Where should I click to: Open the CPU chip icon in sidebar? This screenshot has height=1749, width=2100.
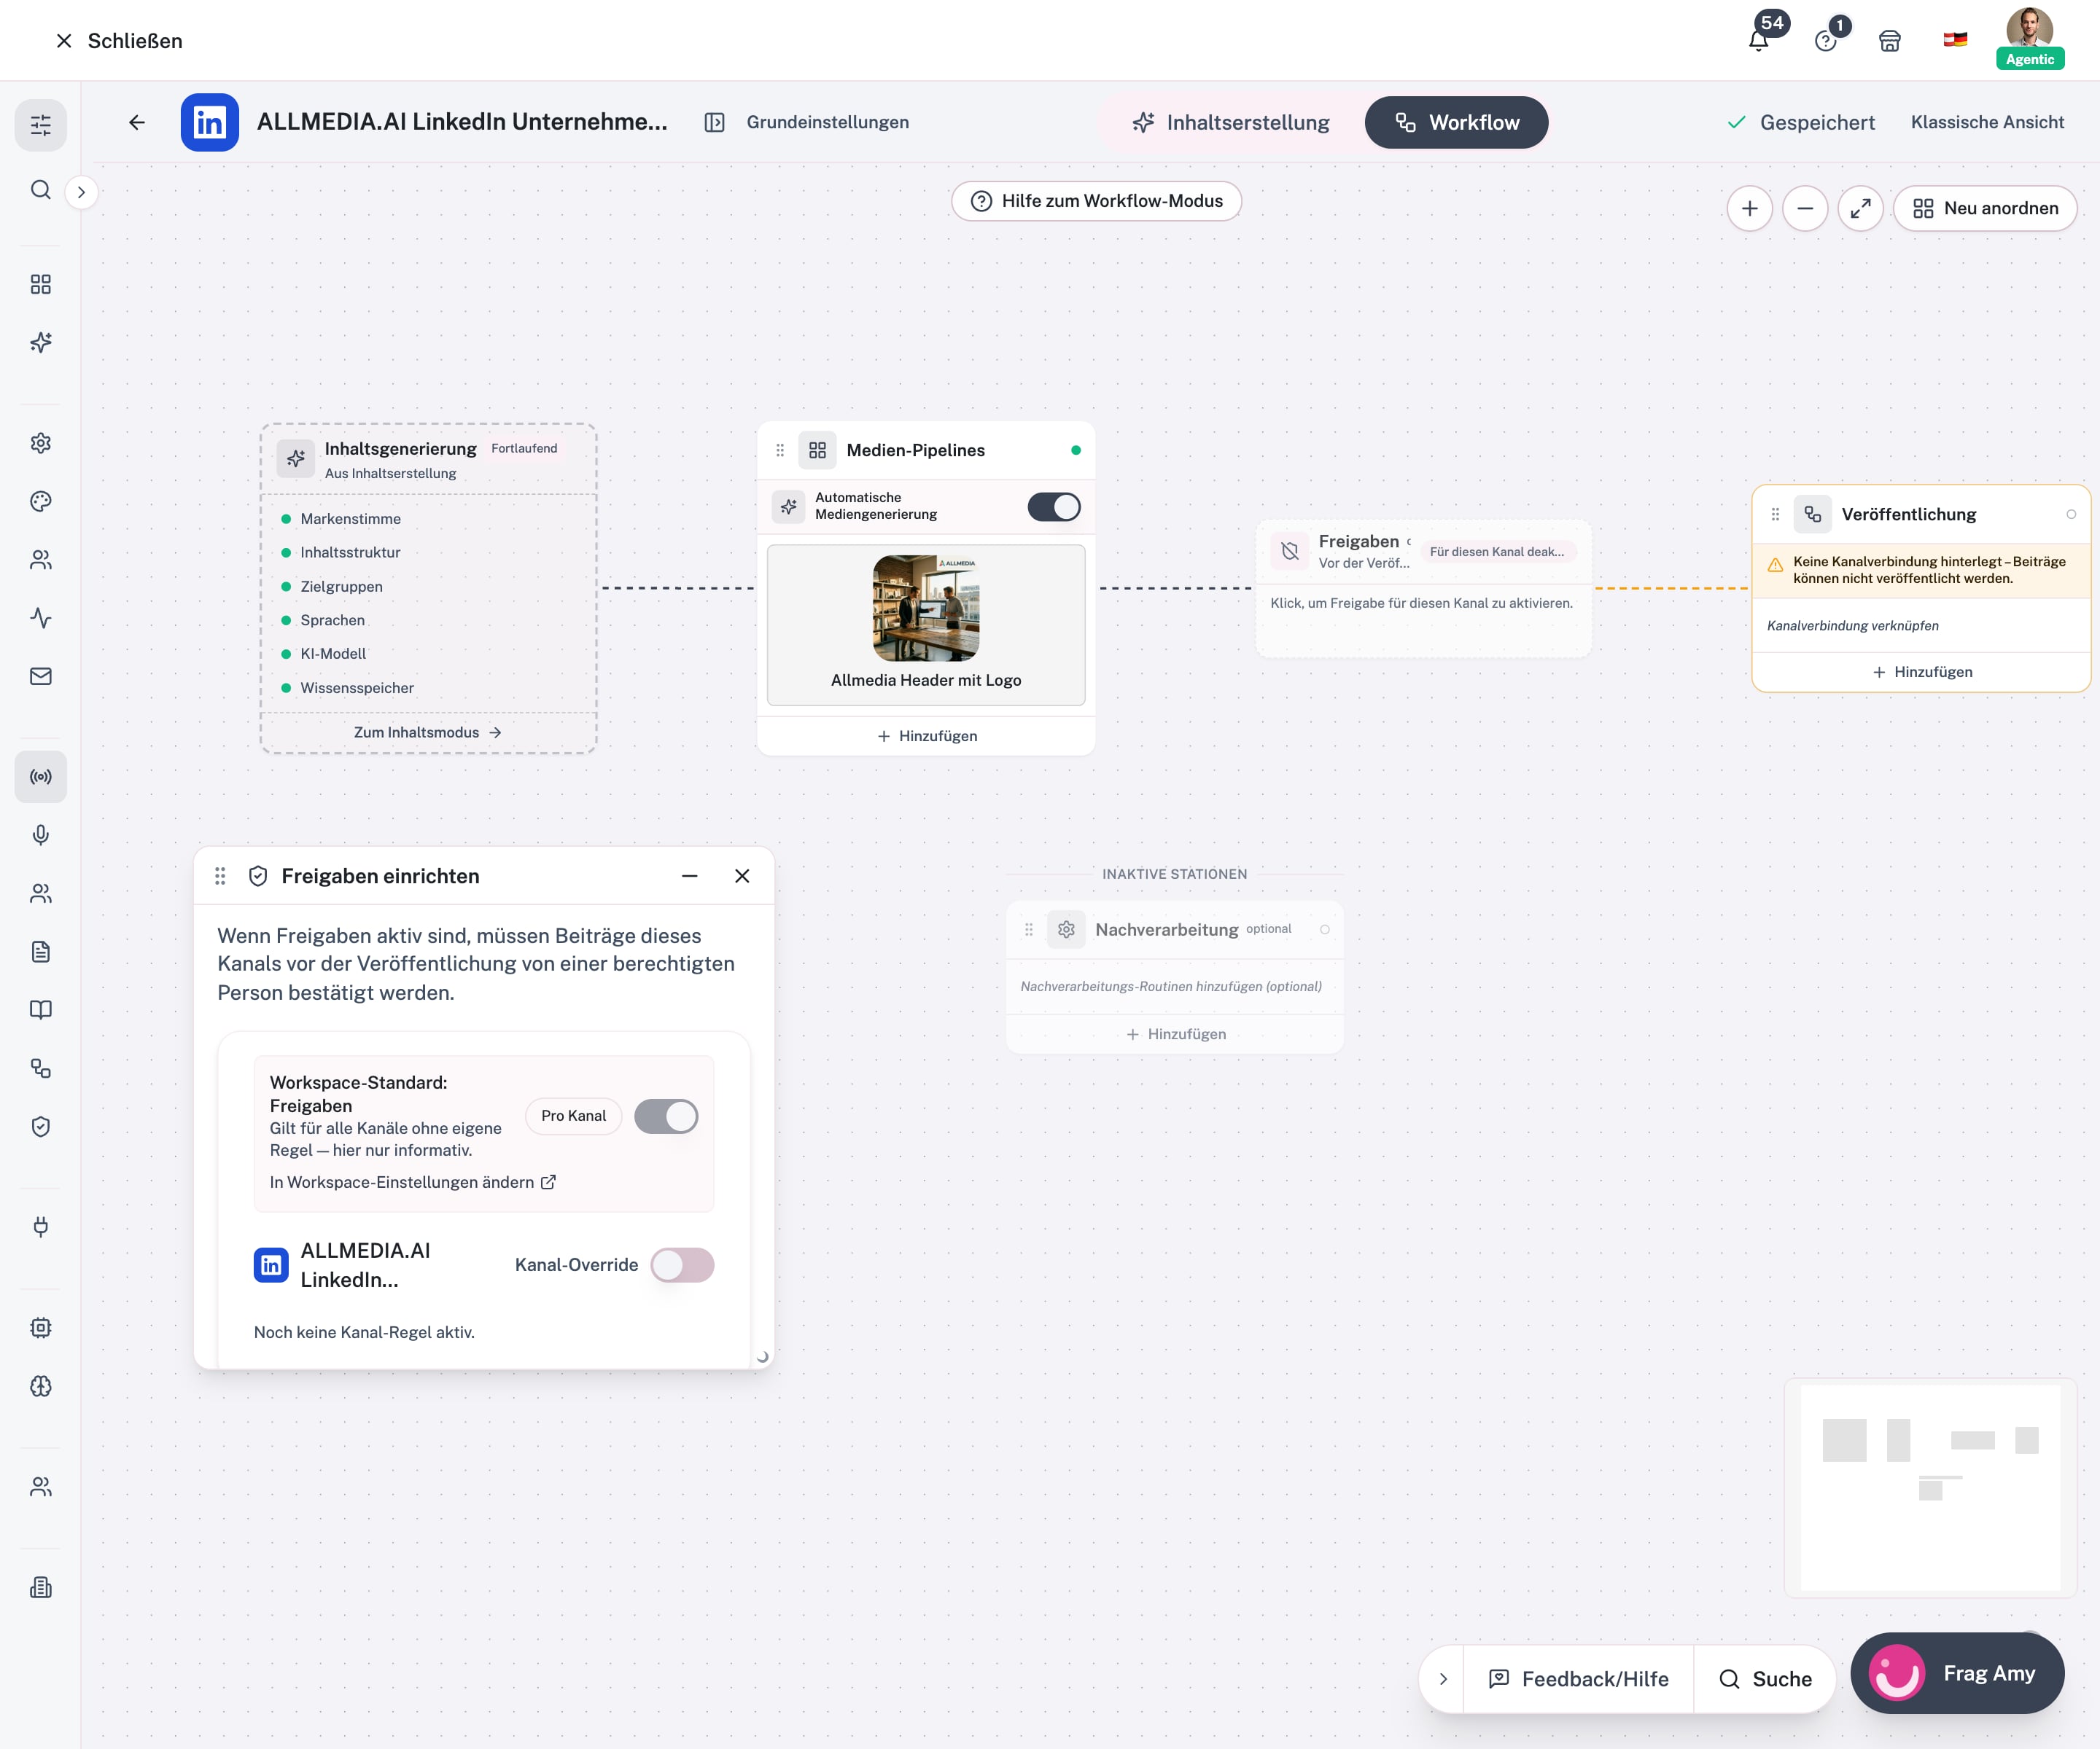tap(41, 1327)
